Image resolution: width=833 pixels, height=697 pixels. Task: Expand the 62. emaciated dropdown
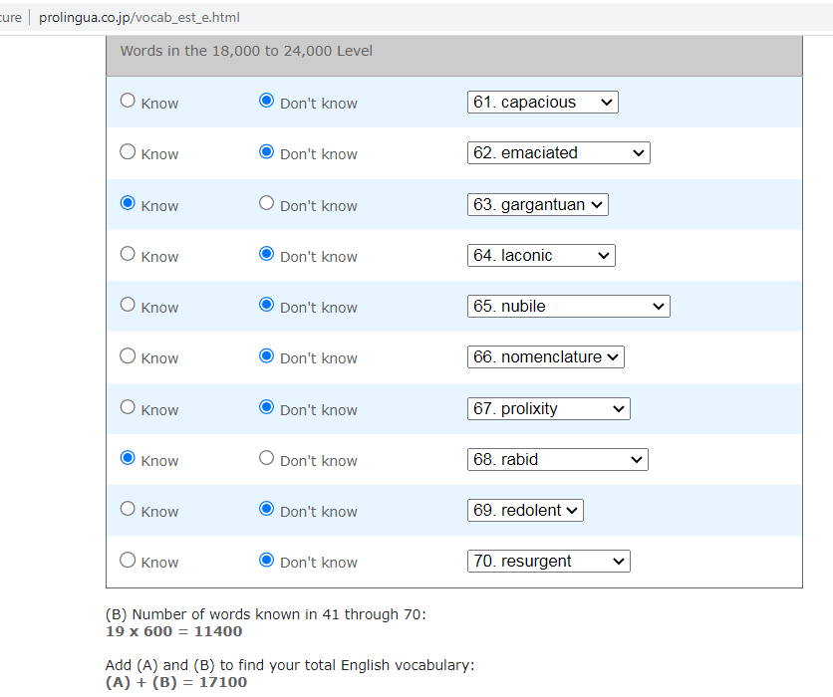[558, 153]
